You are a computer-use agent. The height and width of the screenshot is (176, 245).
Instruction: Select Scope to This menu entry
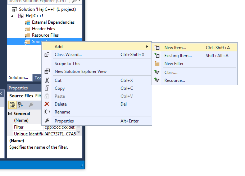pos(97,64)
